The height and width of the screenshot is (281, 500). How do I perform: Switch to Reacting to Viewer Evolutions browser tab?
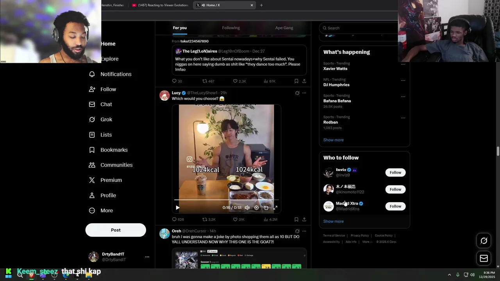tap(160, 5)
